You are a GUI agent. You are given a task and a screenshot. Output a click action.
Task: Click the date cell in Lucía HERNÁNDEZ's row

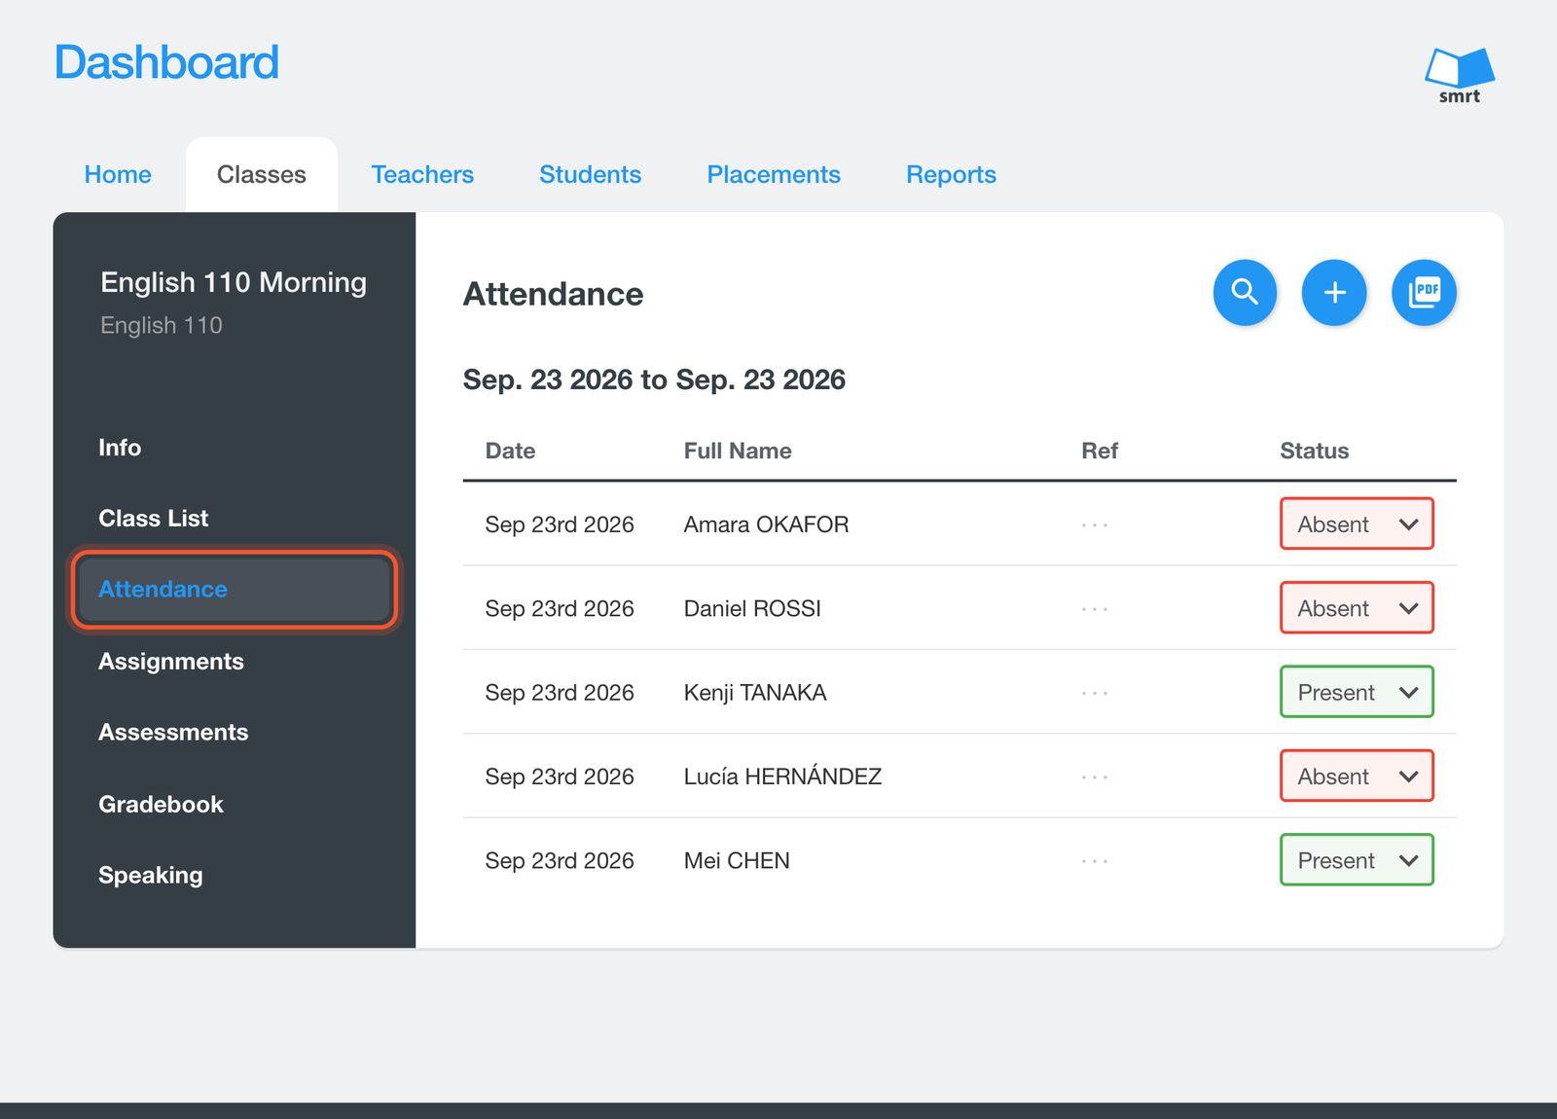(x=560, y=776)
